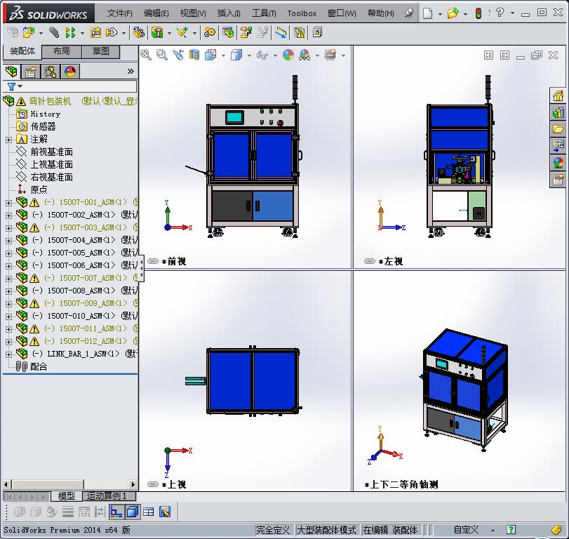Click the table grid button in bottom toolbar
The image size is (569, 539).
149,512
